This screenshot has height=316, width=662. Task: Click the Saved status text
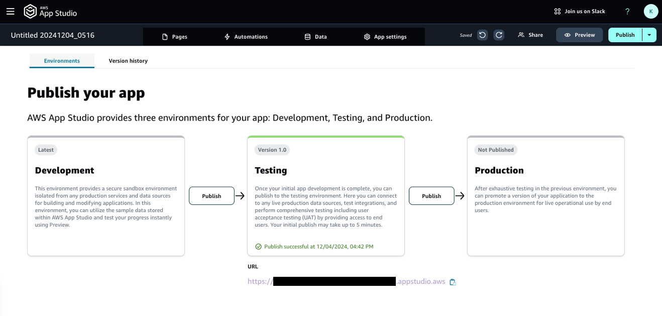(466, 35)
